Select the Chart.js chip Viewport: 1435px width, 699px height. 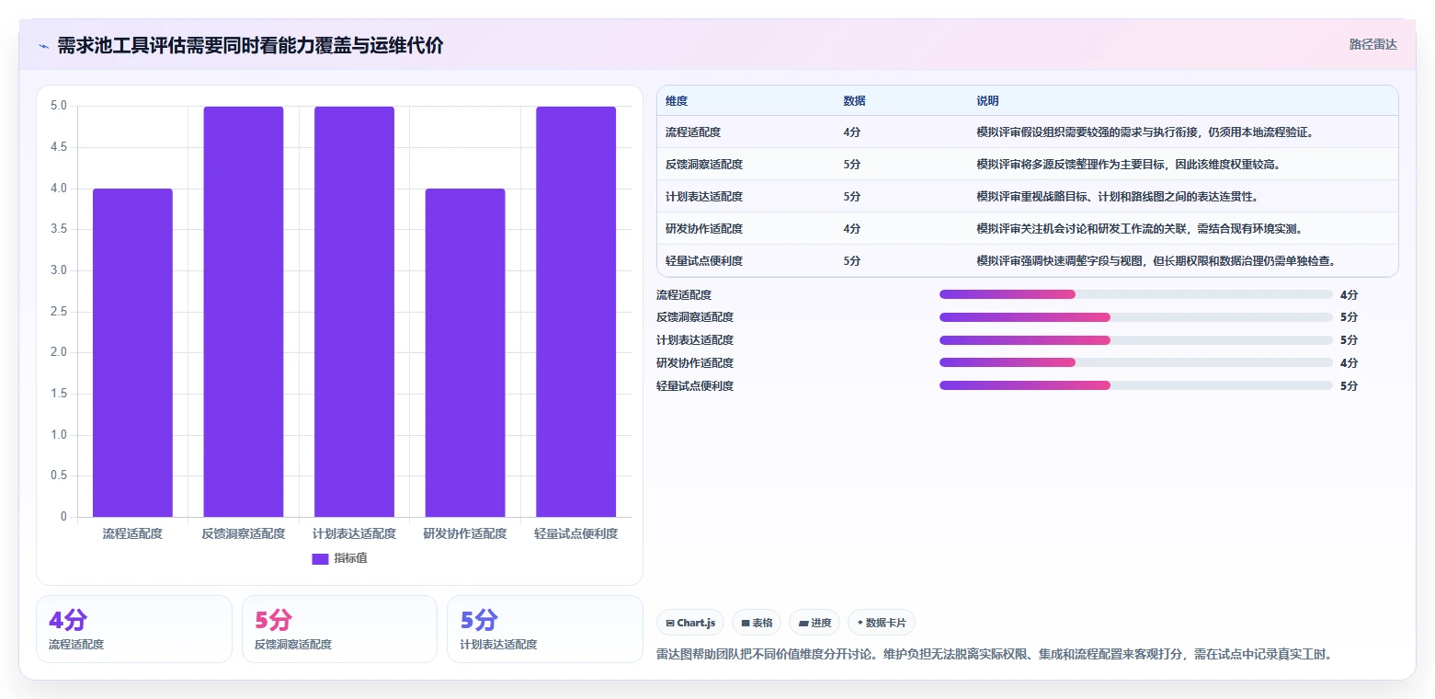(691, 623)
